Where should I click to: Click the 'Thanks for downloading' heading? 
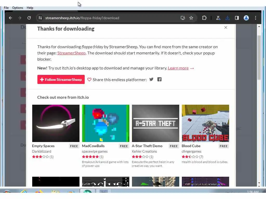(66, 29)
